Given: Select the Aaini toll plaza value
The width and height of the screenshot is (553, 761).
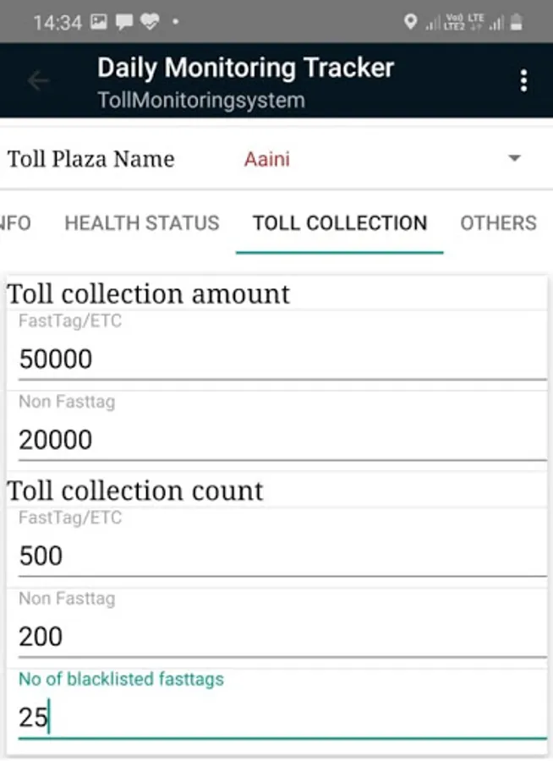Looking at the screenshot, I should point(267,159).
